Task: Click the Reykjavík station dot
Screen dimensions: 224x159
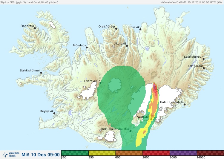Action: (54, 113)
